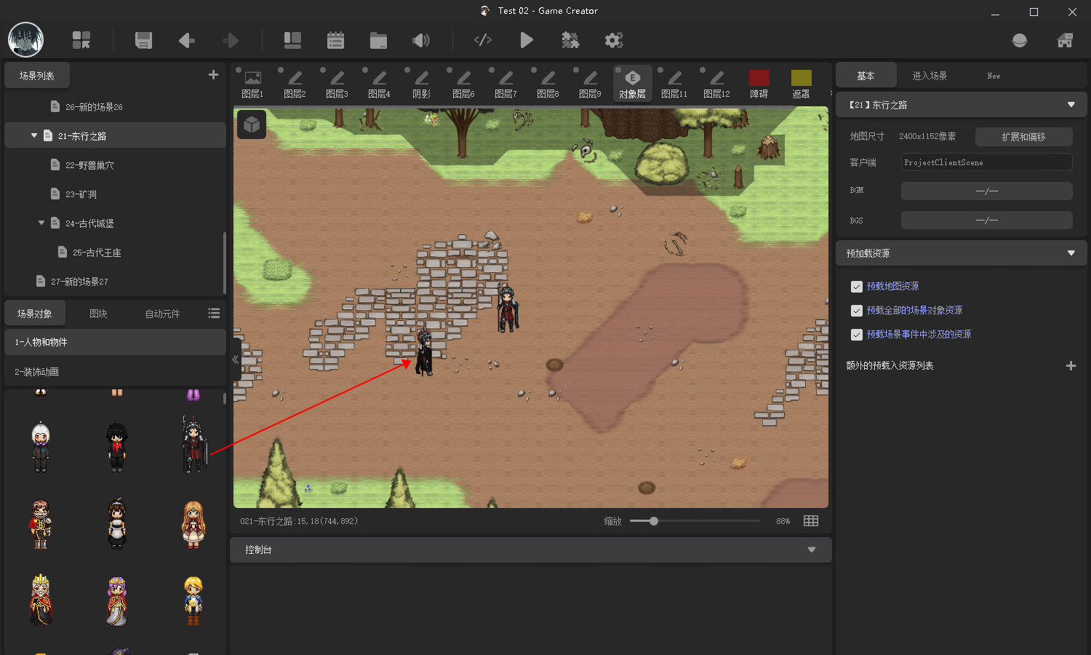Open the audio speaker icon
Viewport: 1091px width, 655px height.
tap(421, 40)
